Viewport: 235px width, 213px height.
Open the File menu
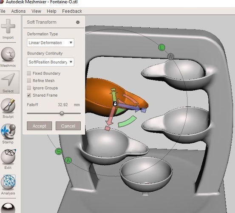click(x=3, y=11)
